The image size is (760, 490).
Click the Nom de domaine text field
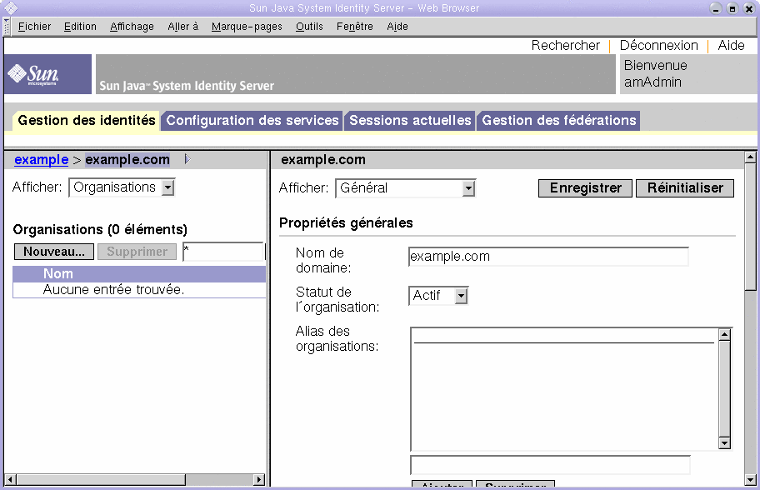548,257
